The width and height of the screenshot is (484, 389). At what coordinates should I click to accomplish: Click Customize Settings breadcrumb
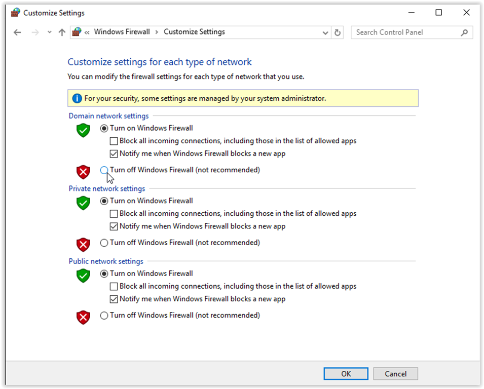pos(194,32)
